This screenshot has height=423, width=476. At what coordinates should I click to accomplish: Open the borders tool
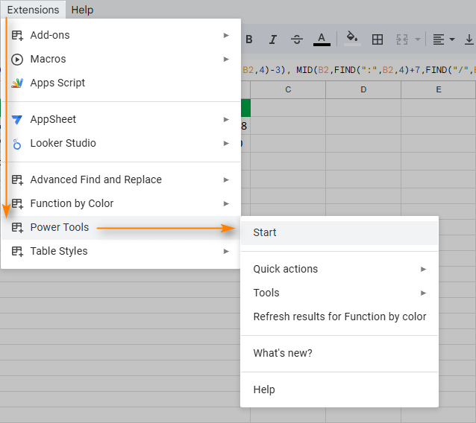click(378, 39)
